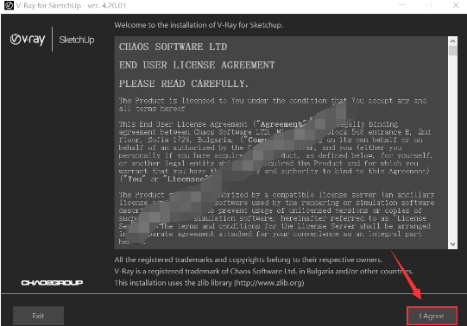The width and height of the screenshot is (467, 326).
Task: Click the SketchUp logo text
Action: (77, 40)
